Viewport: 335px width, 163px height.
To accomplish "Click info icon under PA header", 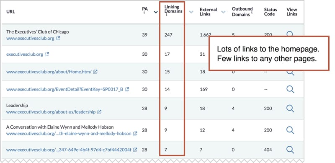I will [x=144, y=13].
